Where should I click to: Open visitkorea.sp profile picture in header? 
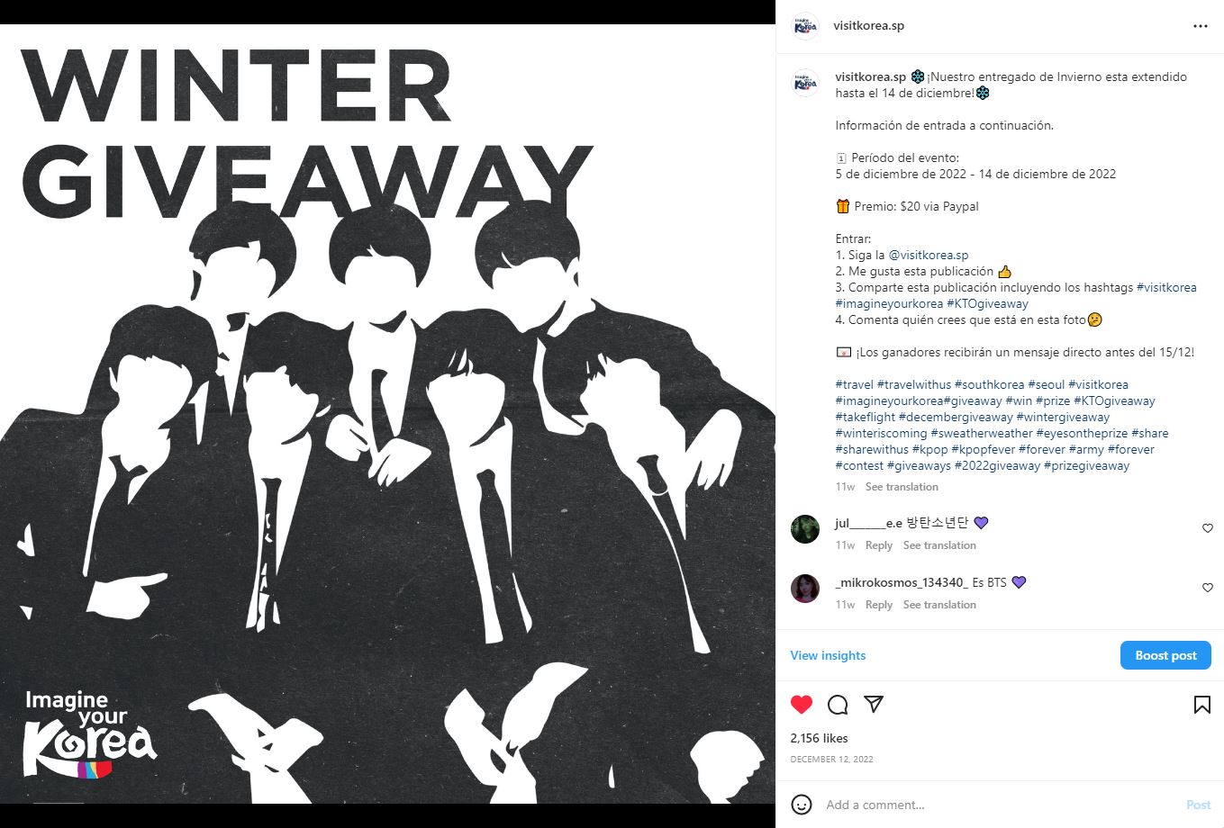pyautogui.click(x=804, y=26)
